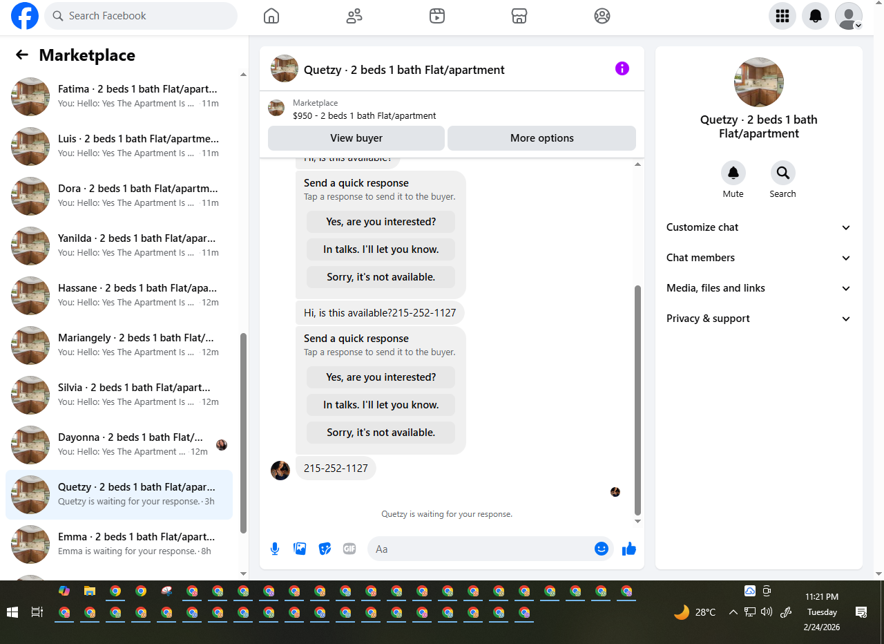Open the nine-dot Menu grid icon
The height and width of the screenshot is (644, 884).
pos(782,16)
